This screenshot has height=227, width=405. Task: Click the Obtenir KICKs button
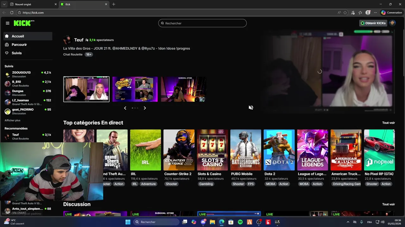tap(373, 23)
